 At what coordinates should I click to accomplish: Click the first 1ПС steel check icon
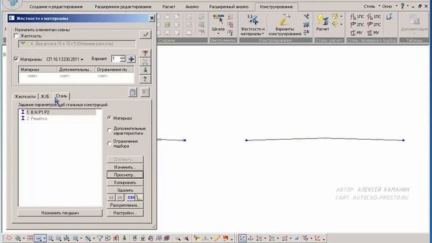click(x=357, y=17)
